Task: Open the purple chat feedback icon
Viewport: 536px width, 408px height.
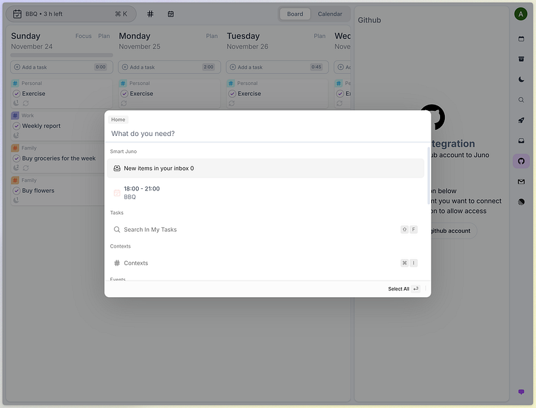Action: (521, 392)
